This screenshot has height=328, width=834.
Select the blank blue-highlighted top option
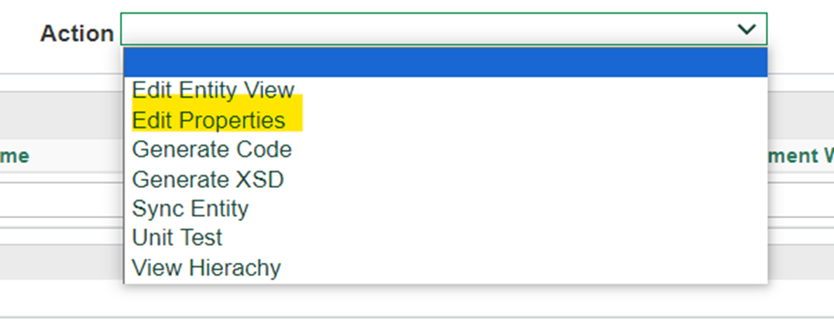click(445, 63)
